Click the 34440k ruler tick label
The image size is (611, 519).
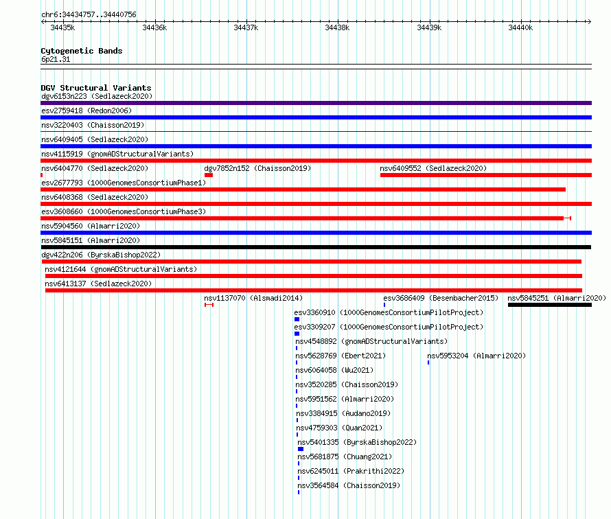tap(520, 27)
